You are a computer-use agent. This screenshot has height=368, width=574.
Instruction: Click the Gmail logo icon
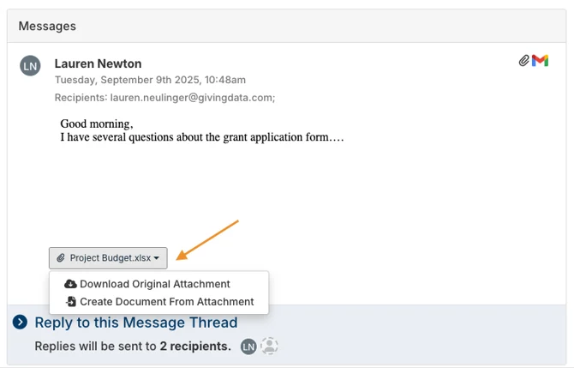click(x=540, y=61)
